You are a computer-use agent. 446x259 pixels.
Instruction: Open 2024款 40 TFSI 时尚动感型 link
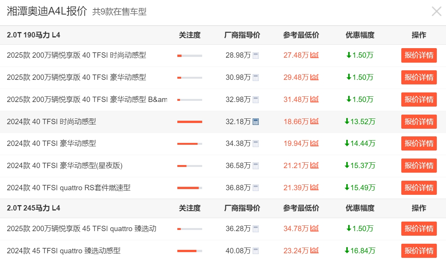(x=52, y=122)
